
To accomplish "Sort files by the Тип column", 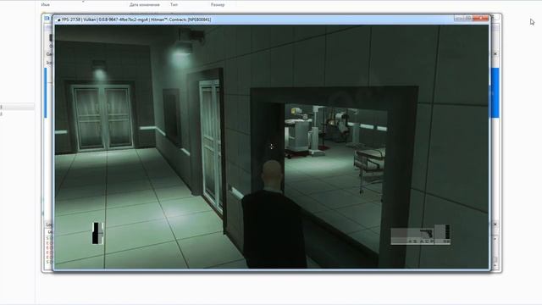I will point(174,5).
